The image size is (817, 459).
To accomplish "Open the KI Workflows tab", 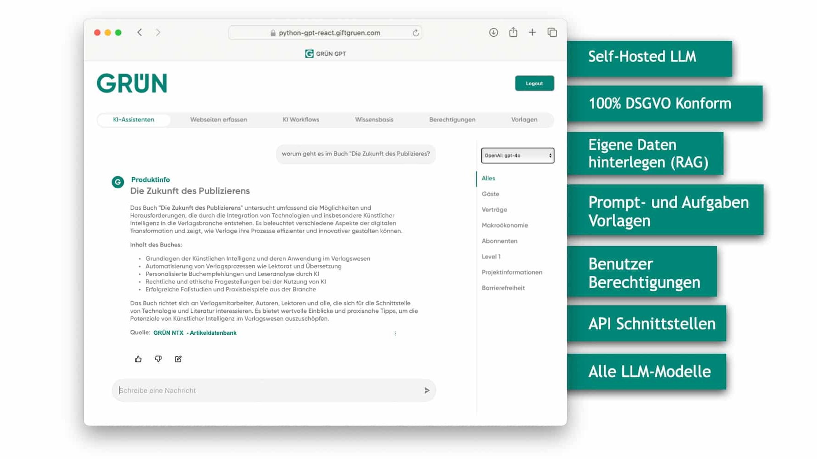I will coord(301,120).
